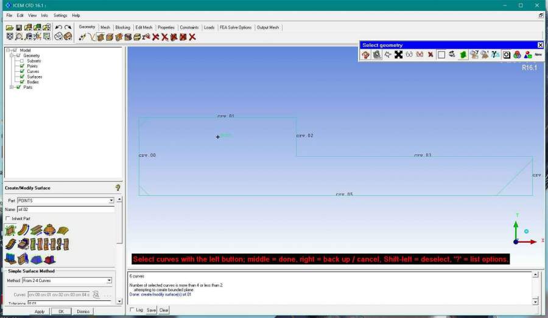The height and width of the screenshot is (318, 548).
Task: Click the last red X Delete Any Entity icon
Action: [x=192, y=37]
